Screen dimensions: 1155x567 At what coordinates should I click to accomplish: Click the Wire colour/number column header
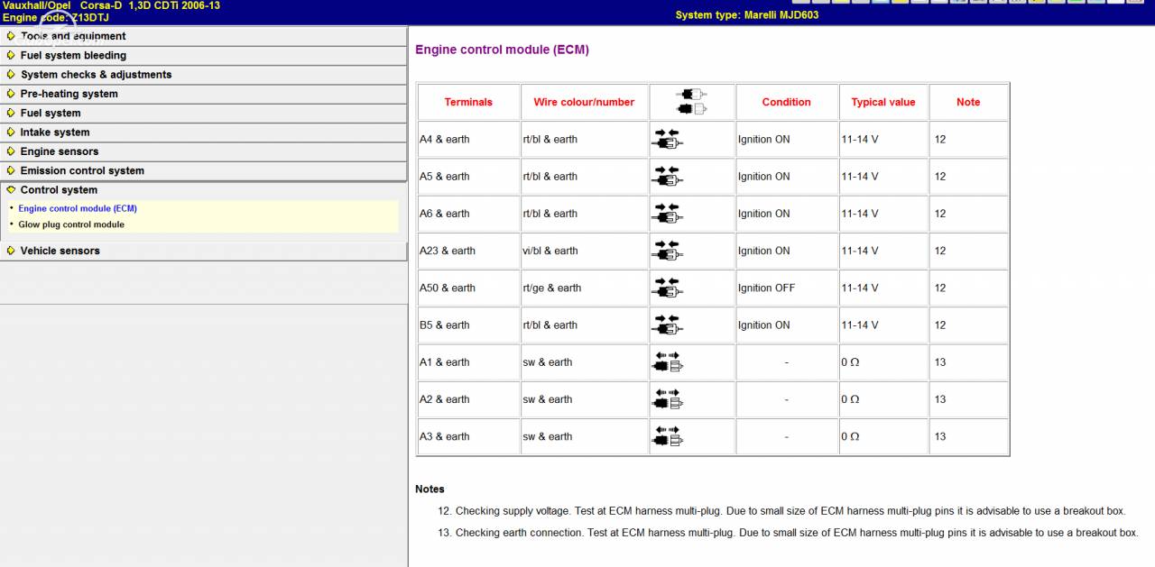click(x=584, y=102)
